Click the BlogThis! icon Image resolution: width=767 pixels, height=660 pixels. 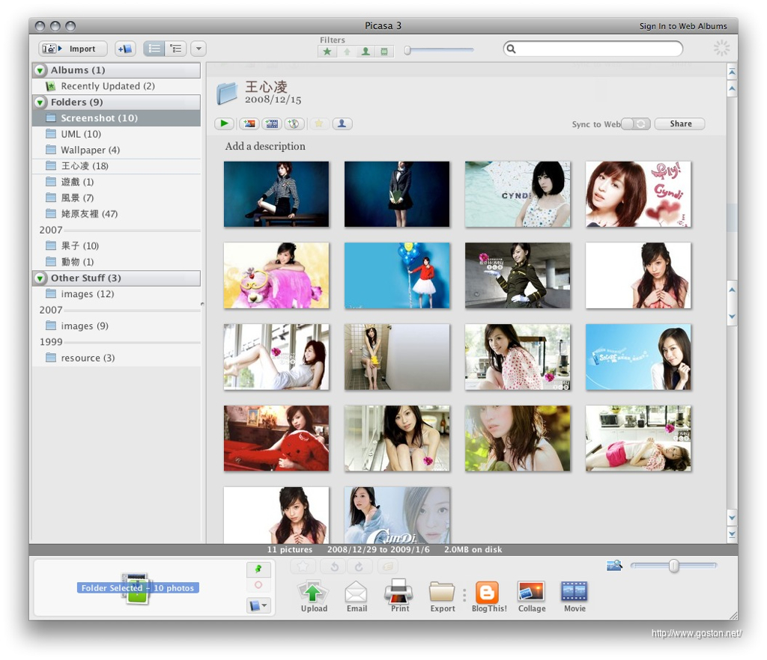(488, 593)
